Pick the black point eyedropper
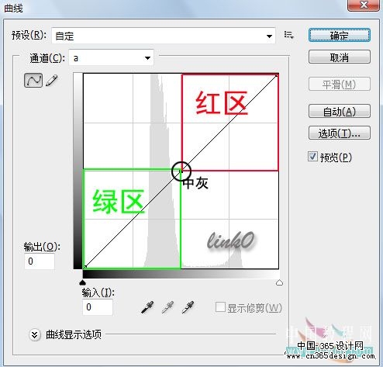Viewport: 383px width, 367px height. pos(147,307)
